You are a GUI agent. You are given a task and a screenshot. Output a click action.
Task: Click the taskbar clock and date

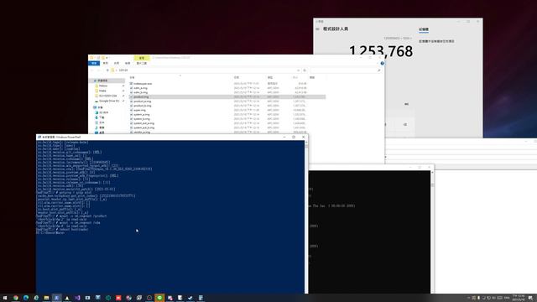pos(519,298)
